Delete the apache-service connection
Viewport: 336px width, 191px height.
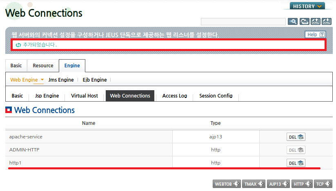296,137
